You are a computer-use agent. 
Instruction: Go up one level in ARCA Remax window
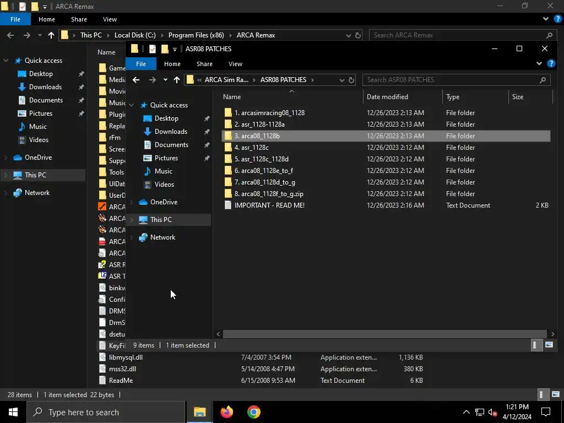coord(51,35)
